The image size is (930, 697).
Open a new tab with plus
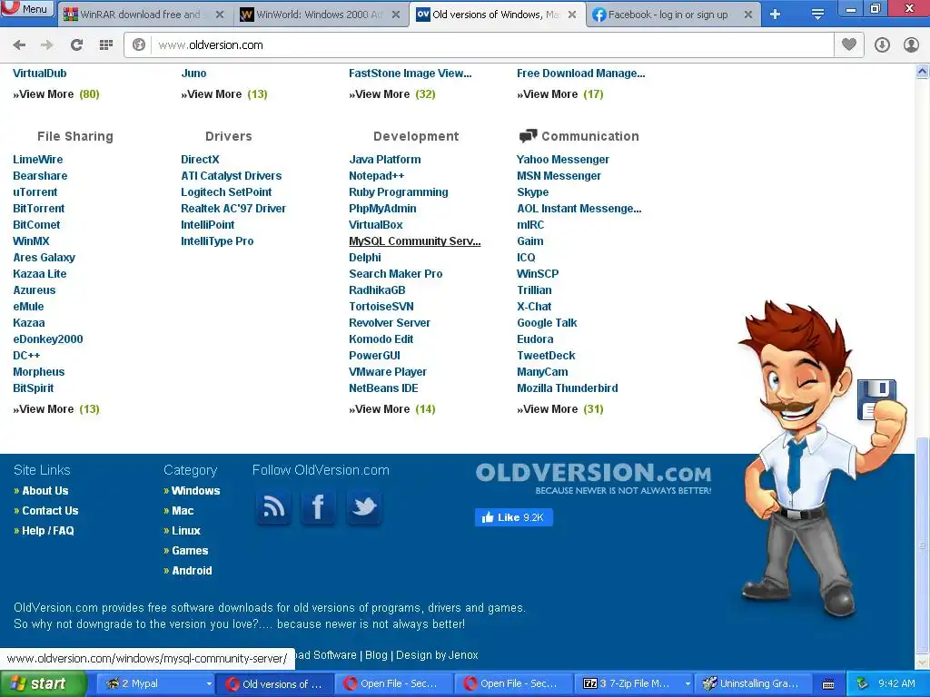click(775, 15)
